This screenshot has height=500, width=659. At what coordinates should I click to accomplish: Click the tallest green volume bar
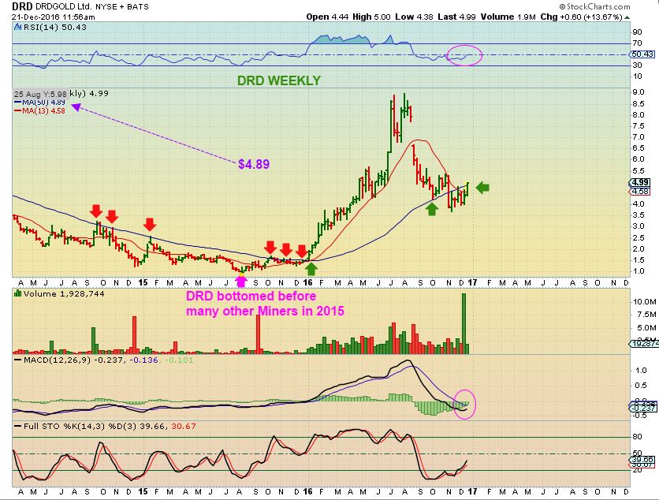click(x=464, y=323)
